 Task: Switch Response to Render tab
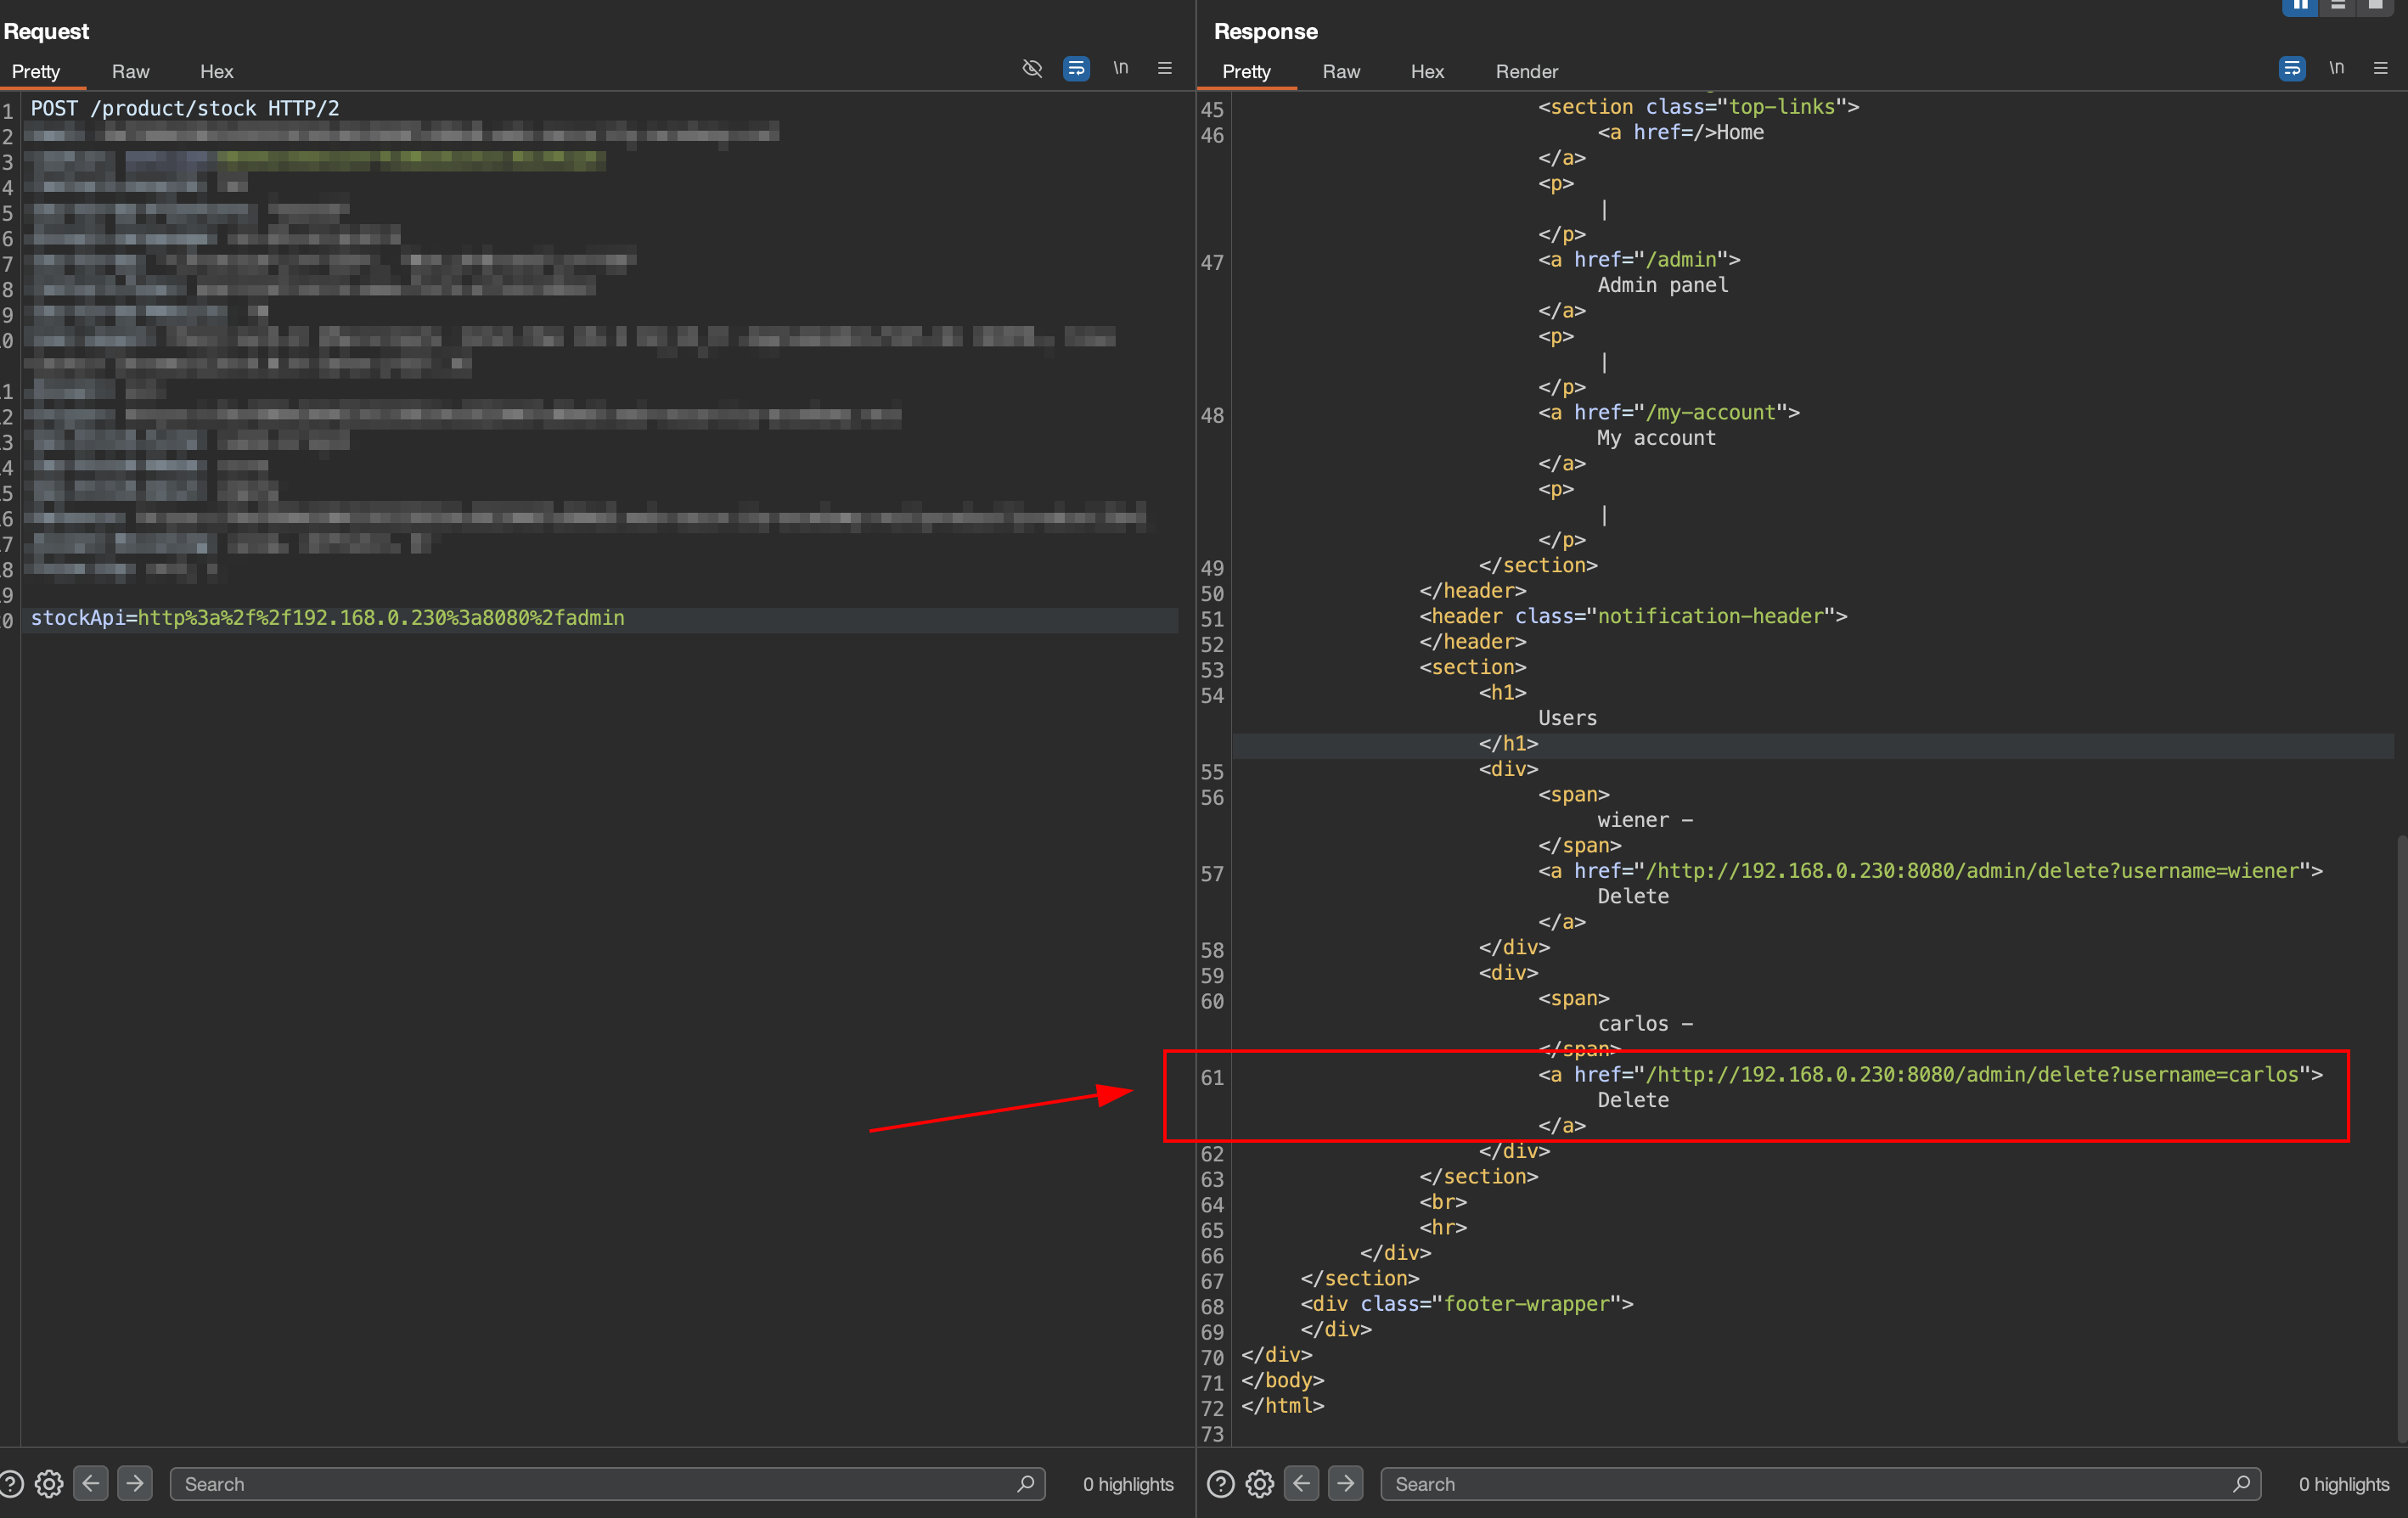coord(1526,71)
